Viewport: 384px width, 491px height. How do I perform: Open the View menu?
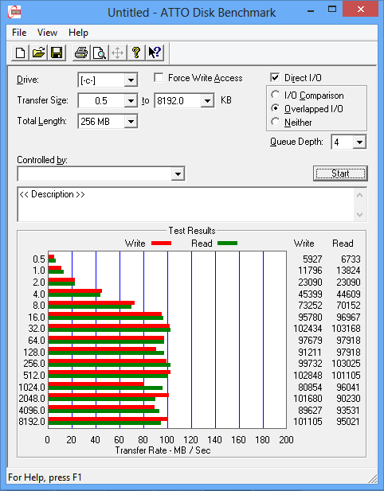tap(47, 33)
